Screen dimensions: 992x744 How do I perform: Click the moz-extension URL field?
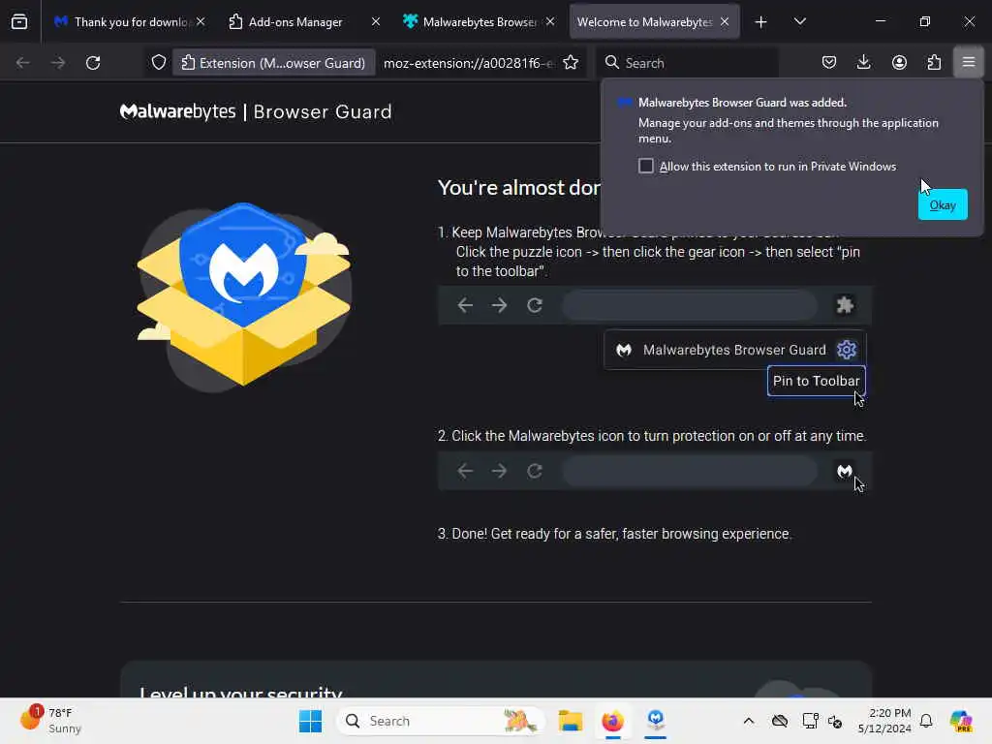[x=468, y=63]
